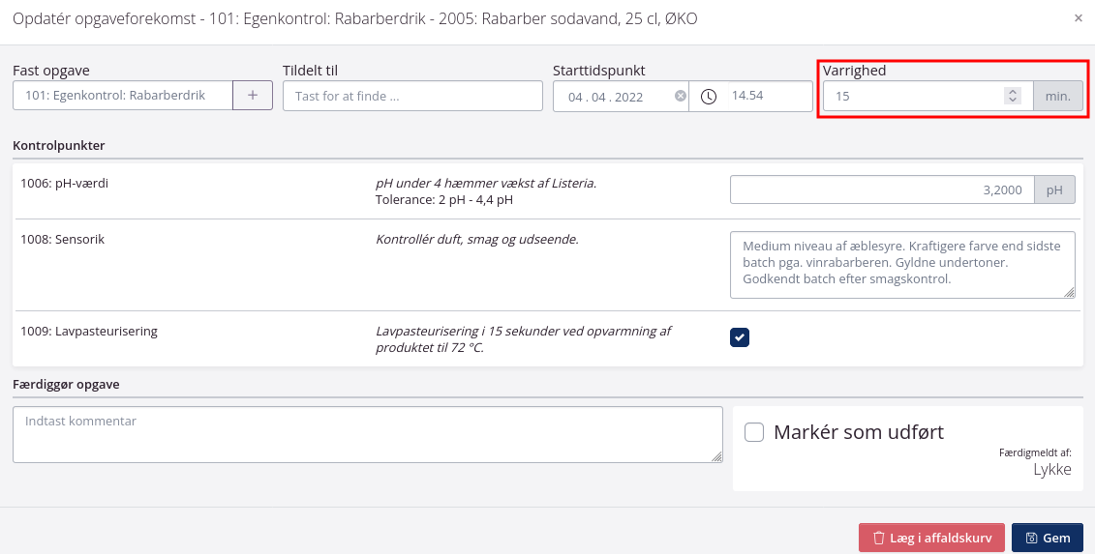Click the pH unit label box
Viewport: 1095px width, 554px height.
click(x=1054, y=190)
